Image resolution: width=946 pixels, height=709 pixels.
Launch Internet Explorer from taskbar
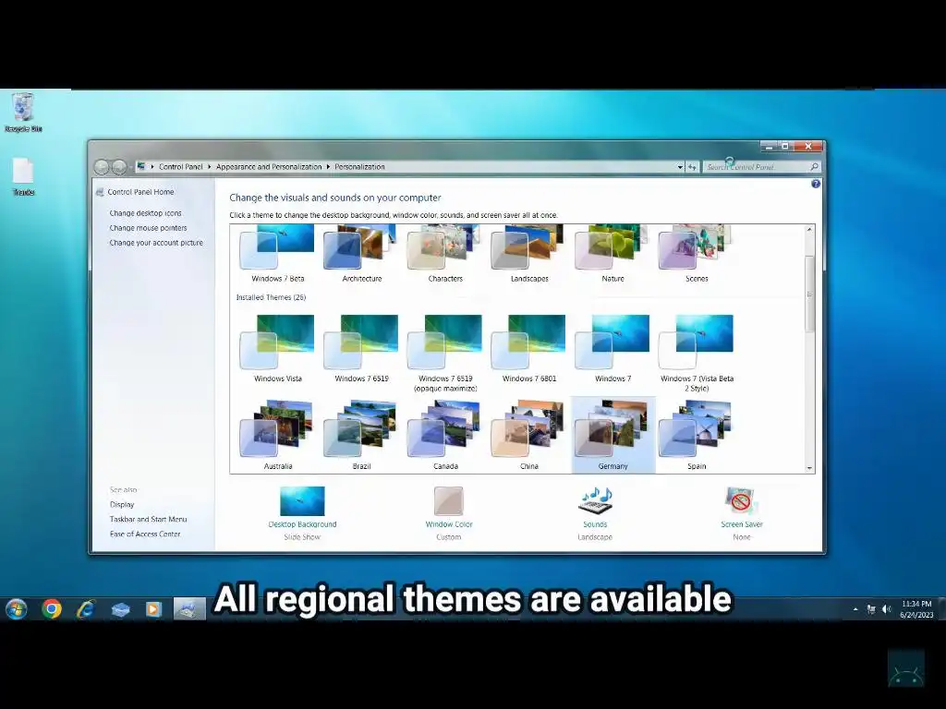point(86,609)
